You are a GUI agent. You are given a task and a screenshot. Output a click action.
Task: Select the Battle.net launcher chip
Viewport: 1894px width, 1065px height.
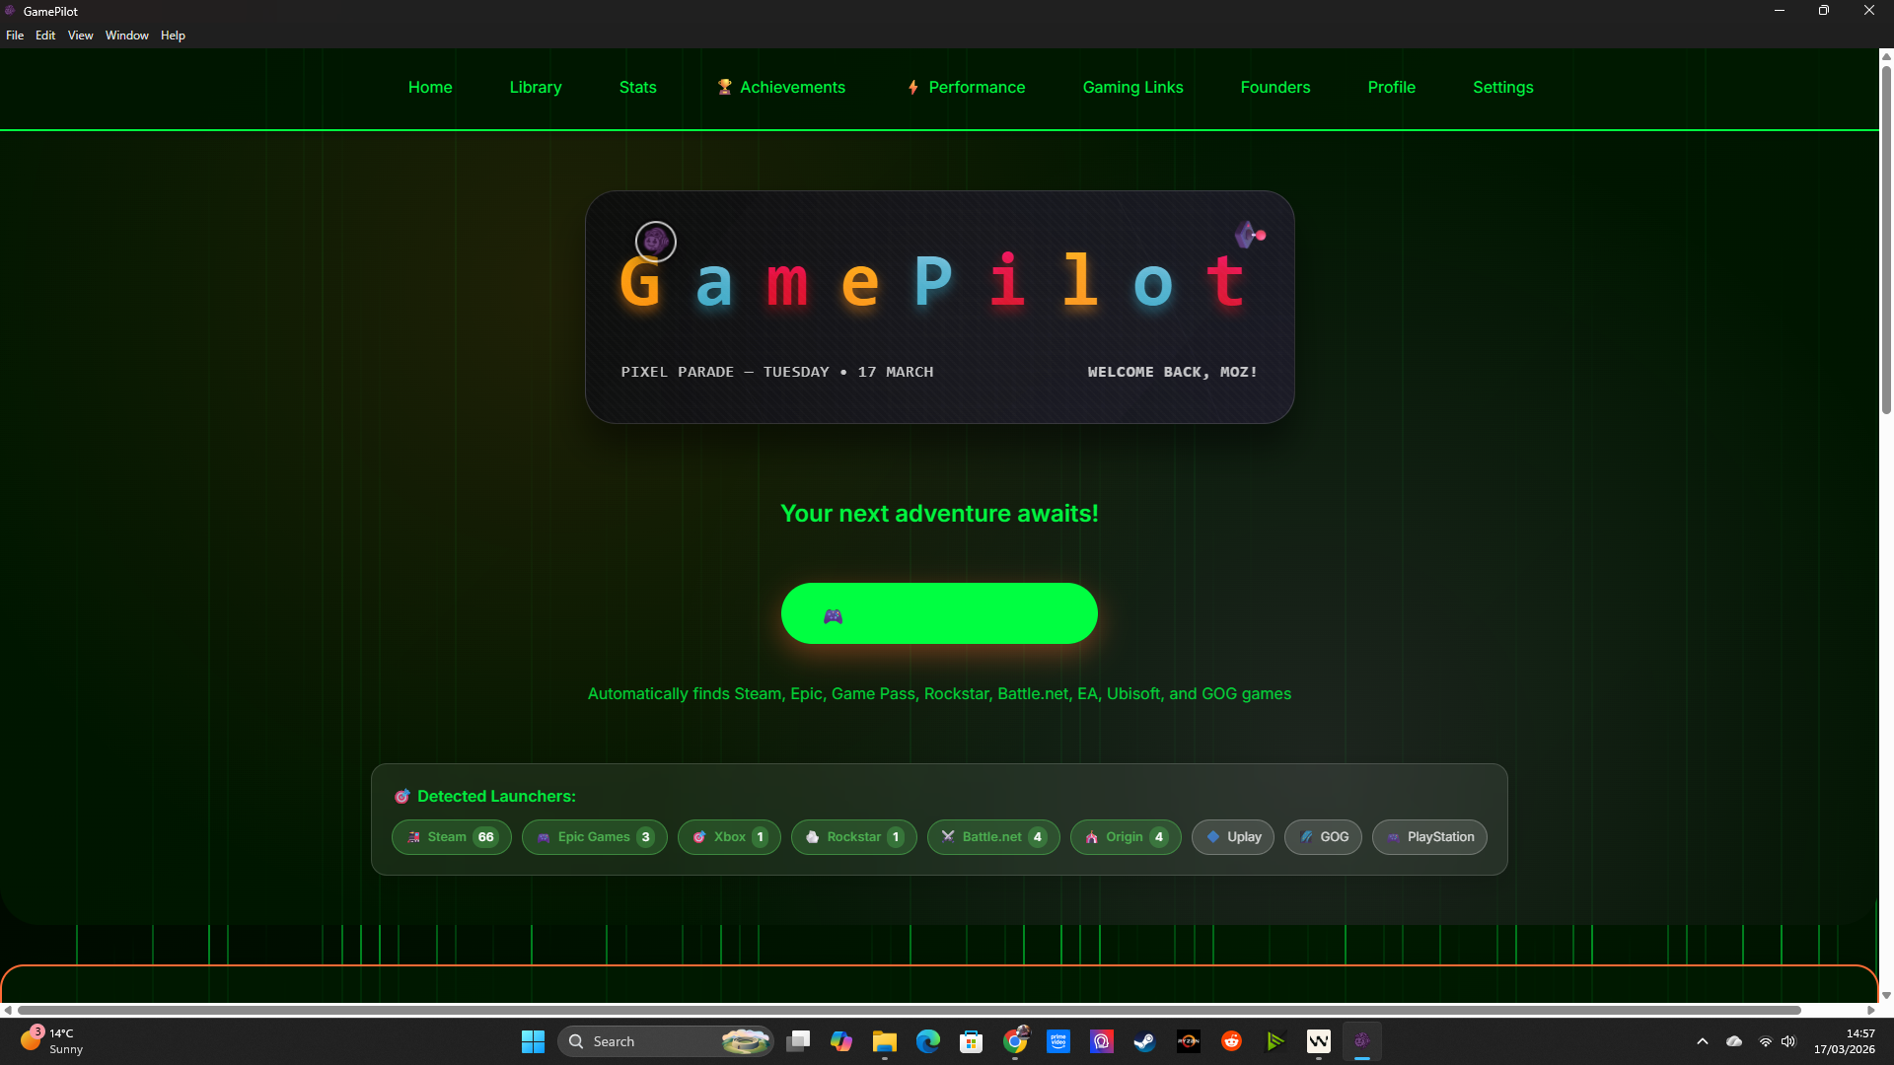[992, 837]
